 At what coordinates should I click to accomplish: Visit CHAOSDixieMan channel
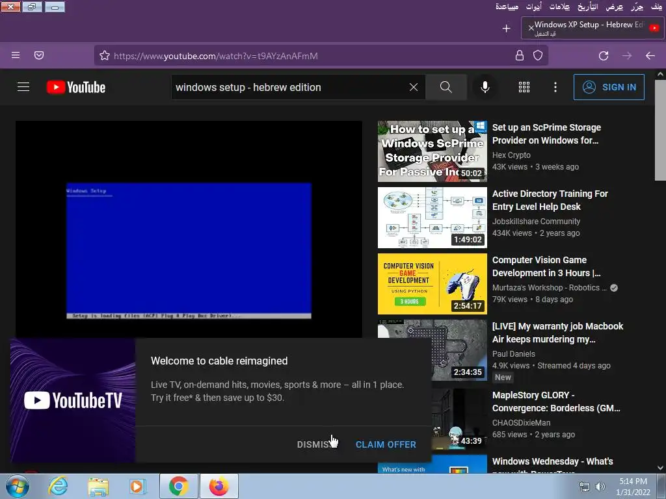[521, 422]
